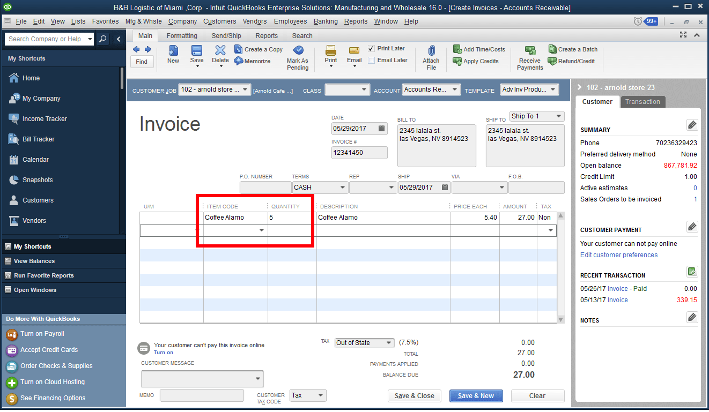Click Edit customer preferences link
The image size is (709, 412).
pos(619,255)
